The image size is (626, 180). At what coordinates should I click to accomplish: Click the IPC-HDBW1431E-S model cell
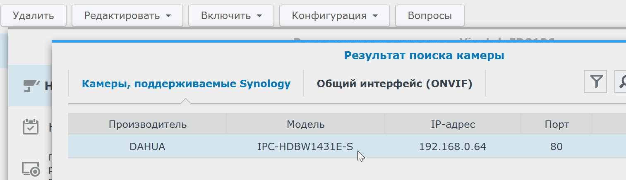[305, 146]
